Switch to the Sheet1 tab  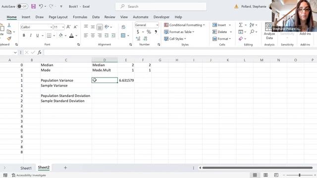[x=26, y=168]
